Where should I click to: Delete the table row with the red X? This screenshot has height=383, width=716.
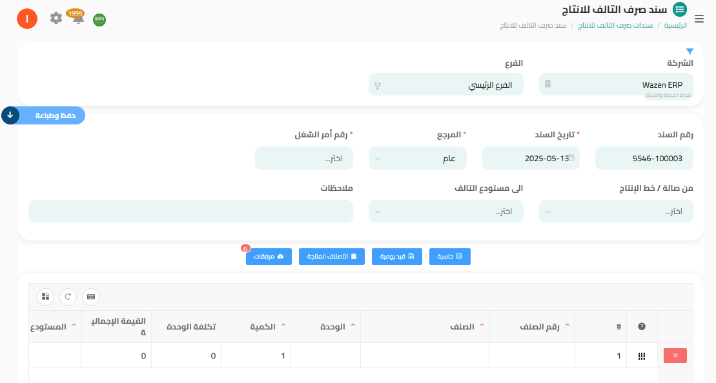point(675,355)
